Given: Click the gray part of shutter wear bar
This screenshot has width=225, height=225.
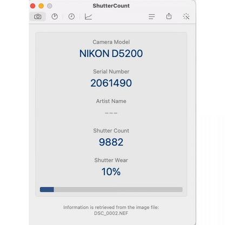Looking at the screenshot, I should click(118, 189).
